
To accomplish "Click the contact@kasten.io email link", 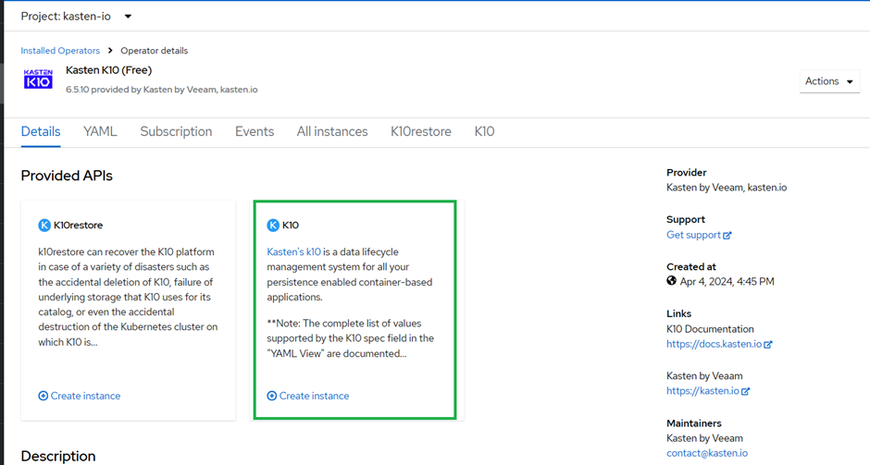I will pos(707,453).
